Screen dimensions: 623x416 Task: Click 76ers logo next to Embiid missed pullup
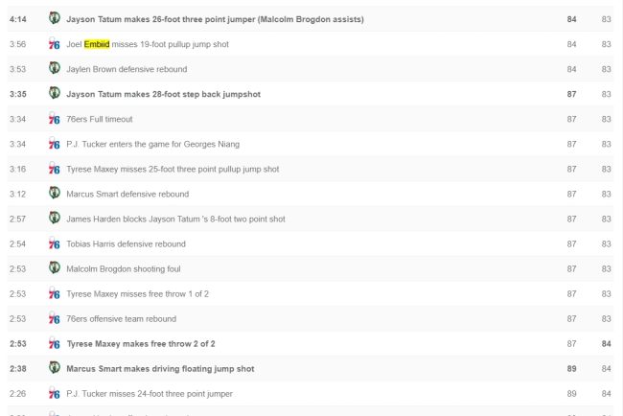tap(54, 44)
